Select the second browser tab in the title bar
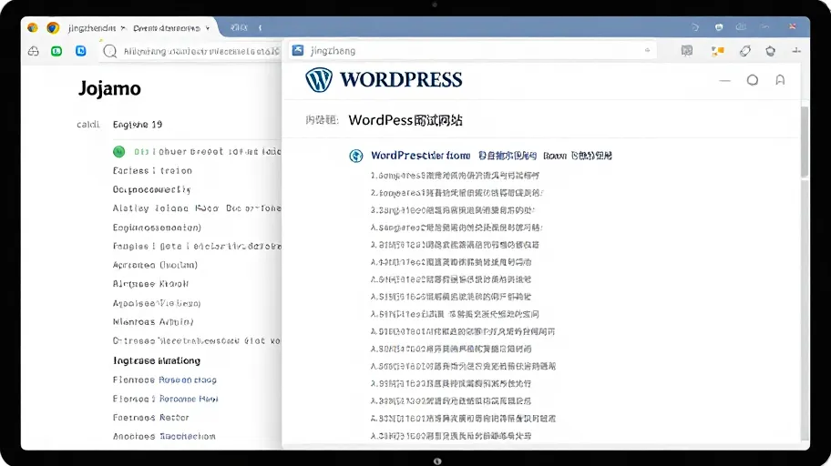The height and width of the screenshot is (466, 831). pyautogui.click(x=167, y=28)
